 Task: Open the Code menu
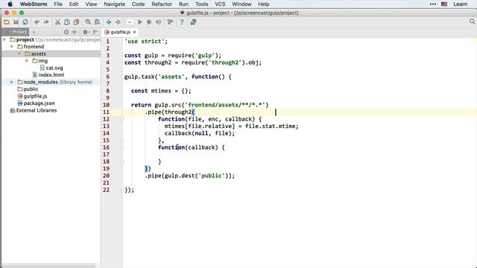(x=138, y=4)
